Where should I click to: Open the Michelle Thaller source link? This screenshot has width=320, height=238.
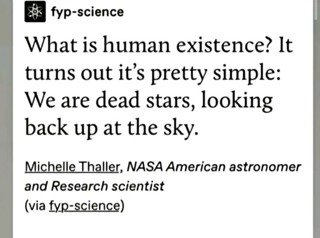[x=71, y=167]
